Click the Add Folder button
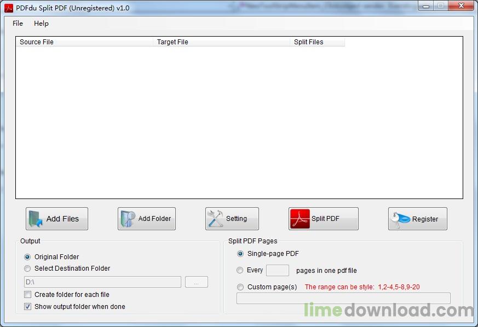478x327 pixels. point(147,219)
